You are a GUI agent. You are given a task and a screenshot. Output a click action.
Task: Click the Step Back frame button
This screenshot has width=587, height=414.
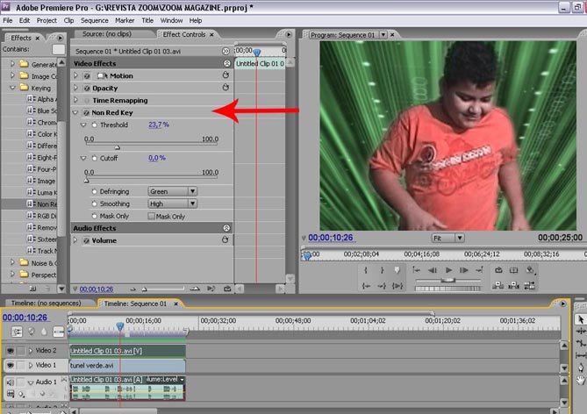pos(431,270)
